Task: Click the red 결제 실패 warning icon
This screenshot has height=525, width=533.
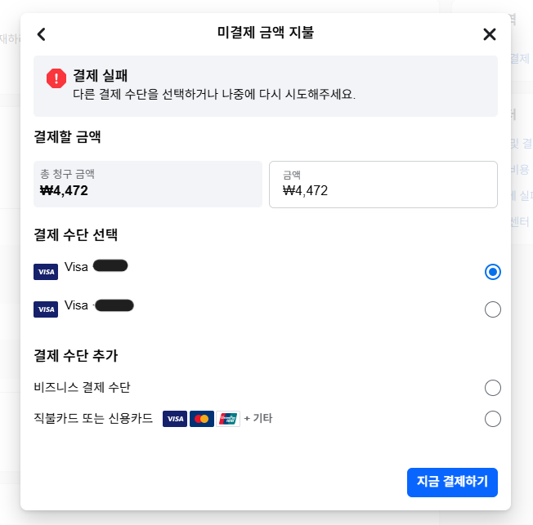Action: tap(56, 78)
